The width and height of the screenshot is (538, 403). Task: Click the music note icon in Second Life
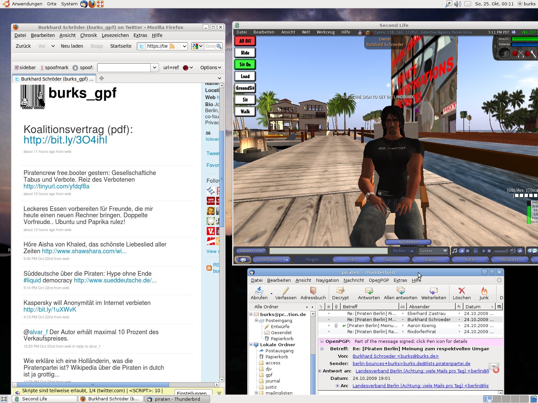pyautogui.click(x=455, y=251)
